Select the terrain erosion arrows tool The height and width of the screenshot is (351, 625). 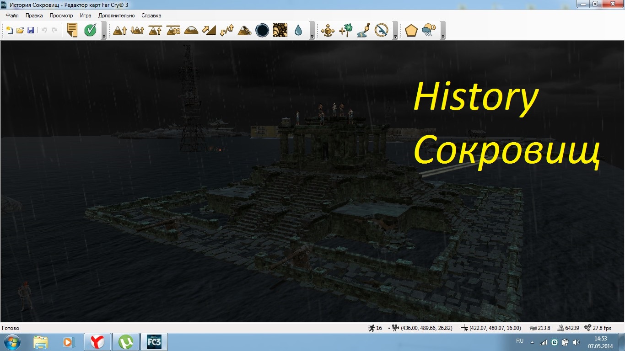tap(226, 30)
